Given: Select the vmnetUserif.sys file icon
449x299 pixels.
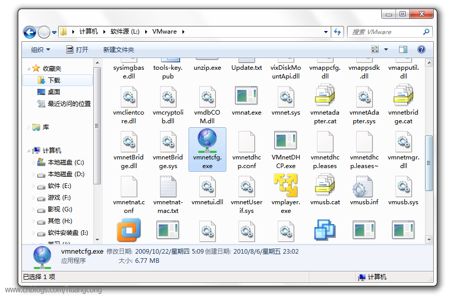Looking at the screenshot, I should (247, 186).
